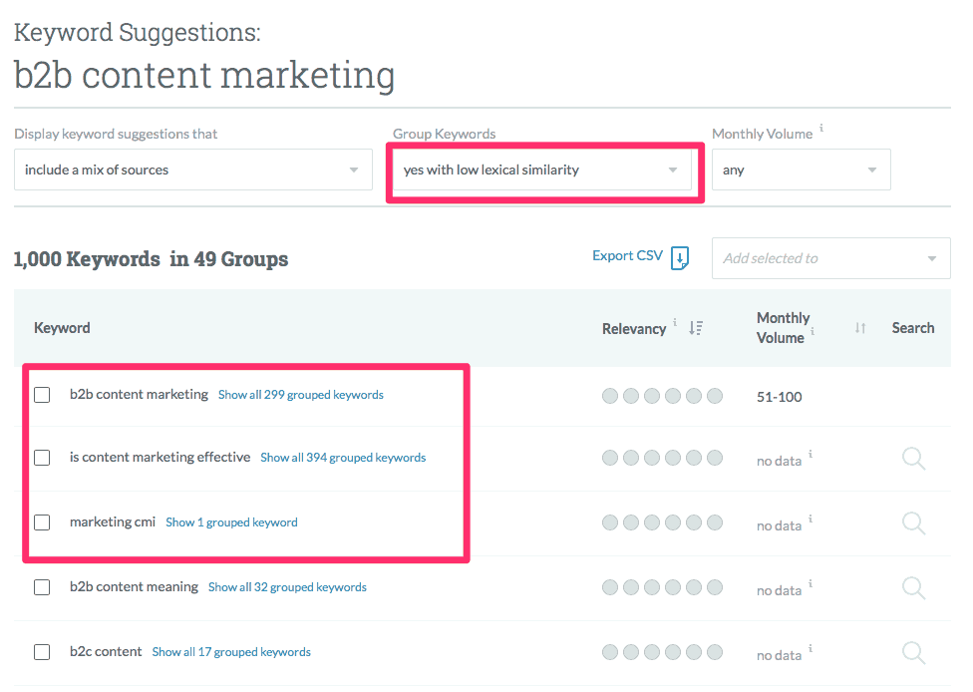Viewport: 973px width, 692px height.
Task: Sort by Relevancy using the sort icon
Action: pyautogui.click(x=696, y=328)
